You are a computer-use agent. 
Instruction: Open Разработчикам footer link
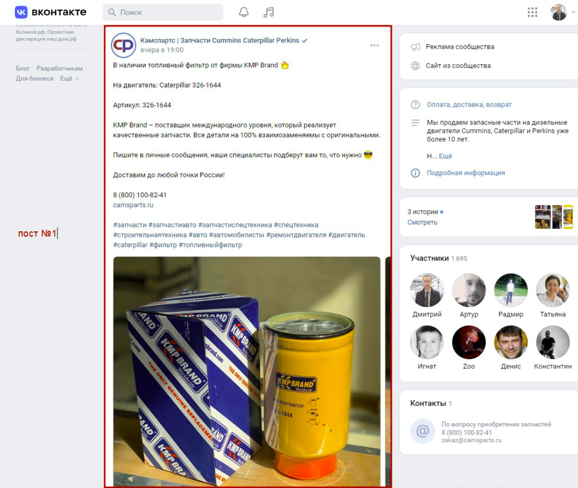[x=59, y=68]
